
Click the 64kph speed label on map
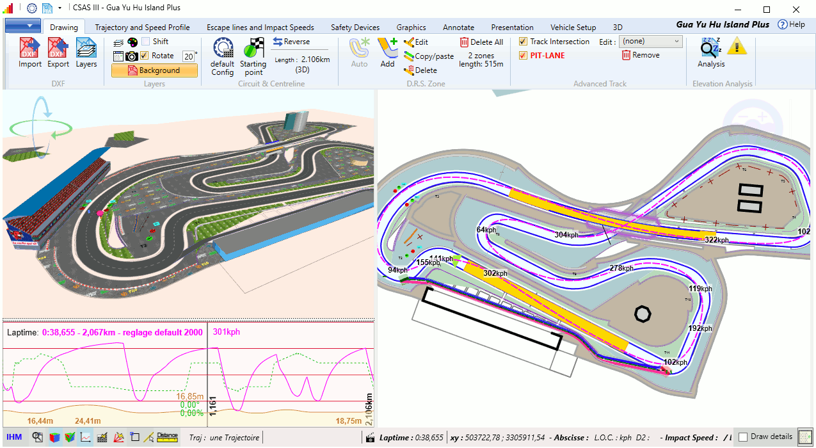486,230
